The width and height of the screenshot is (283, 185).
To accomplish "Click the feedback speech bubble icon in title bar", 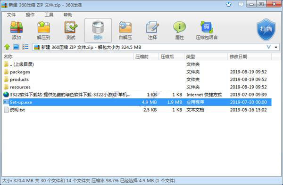I will (x=241, y=4).
